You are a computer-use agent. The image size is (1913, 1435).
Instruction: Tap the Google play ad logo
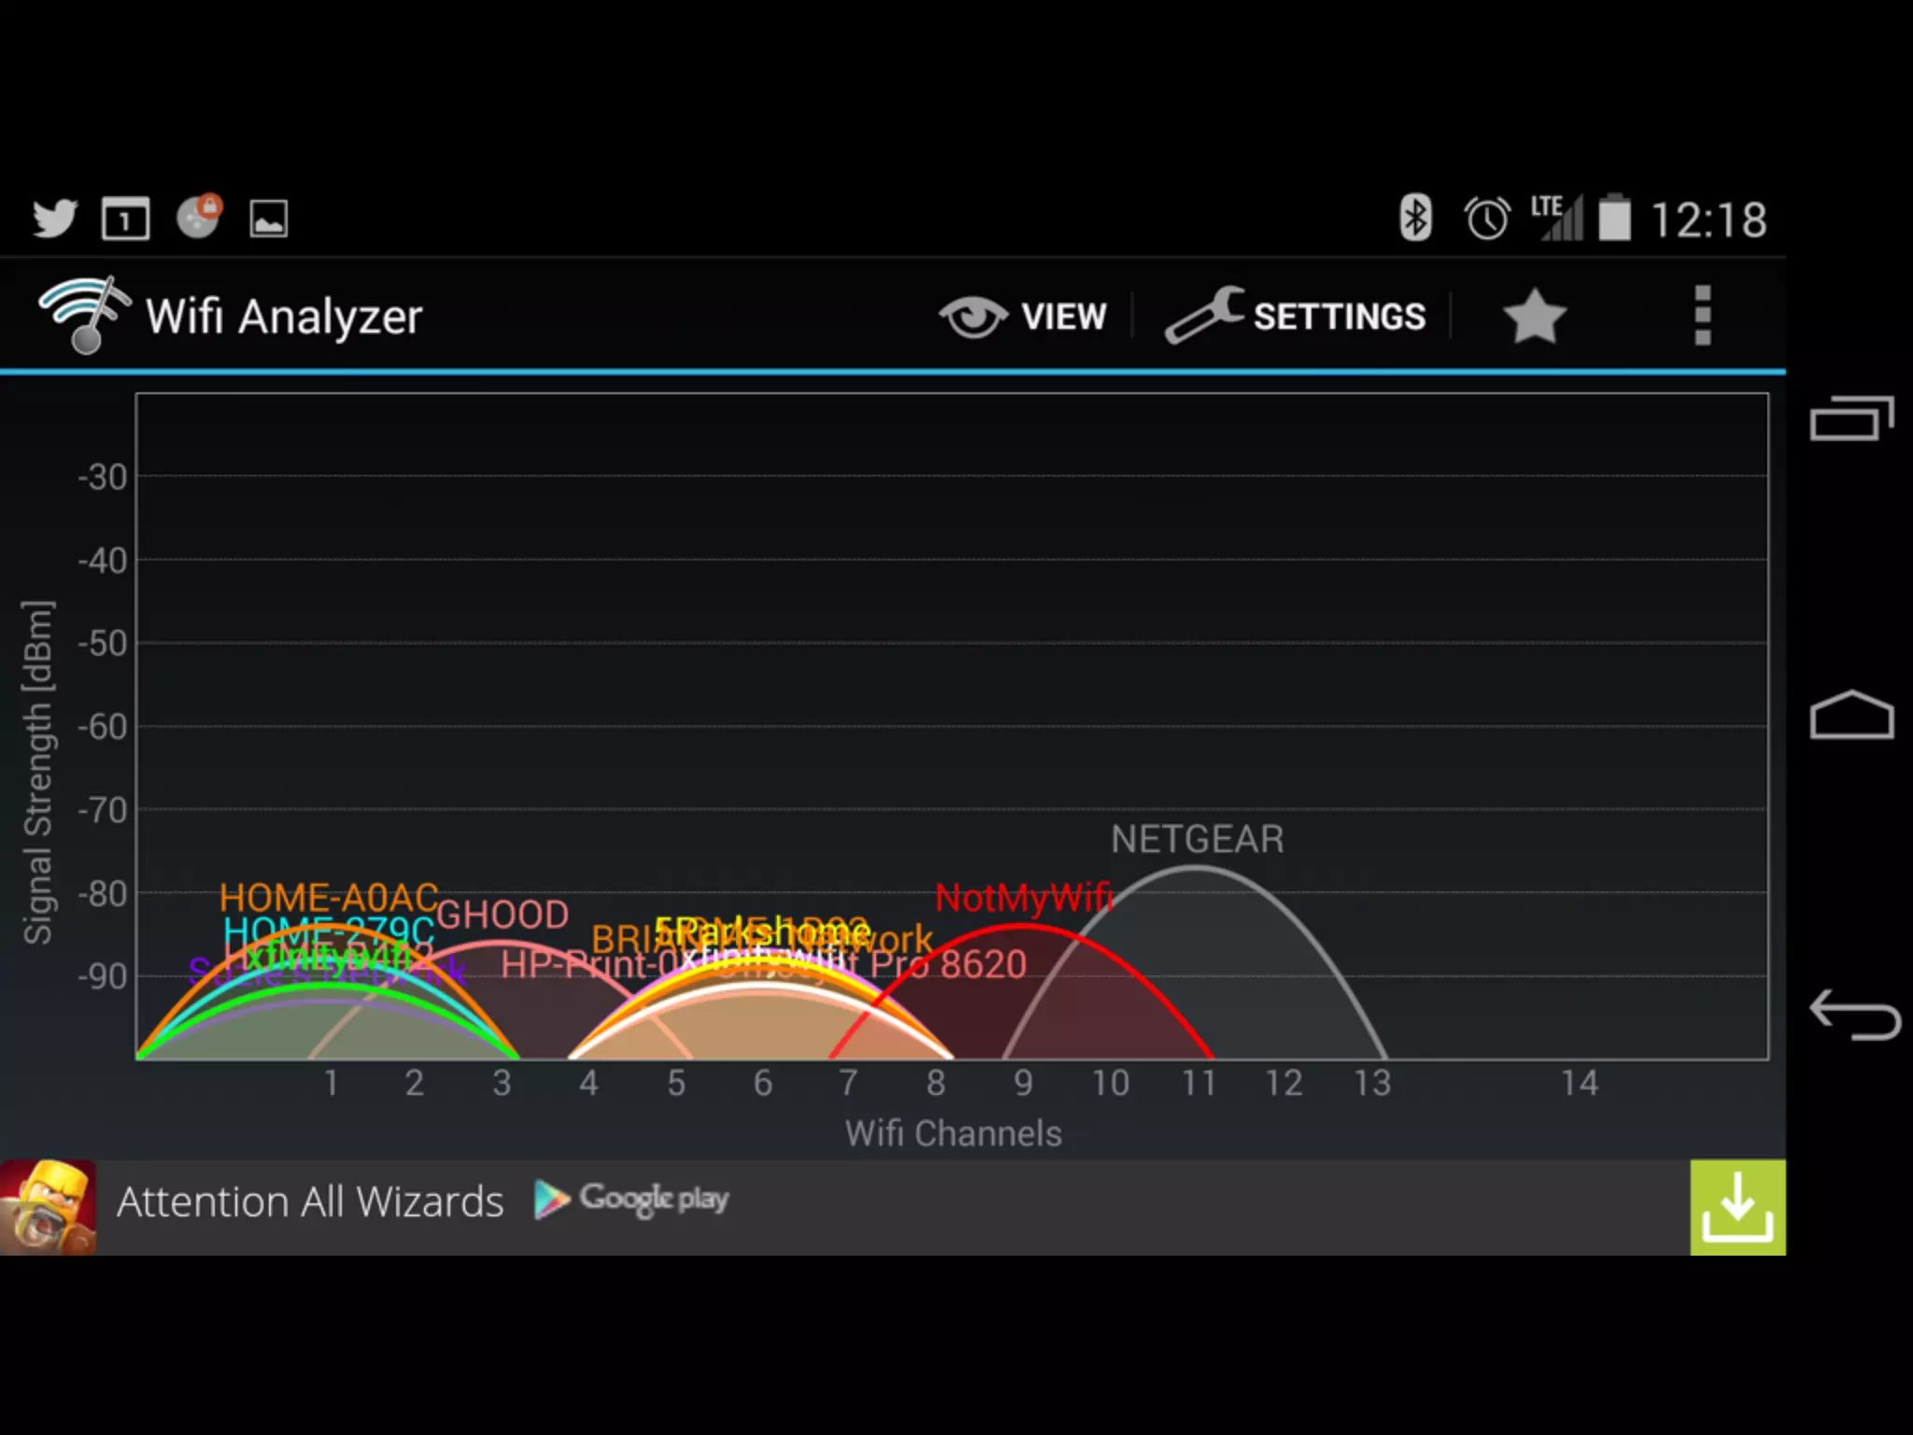pyautogui.click(x=631, y=1199)
